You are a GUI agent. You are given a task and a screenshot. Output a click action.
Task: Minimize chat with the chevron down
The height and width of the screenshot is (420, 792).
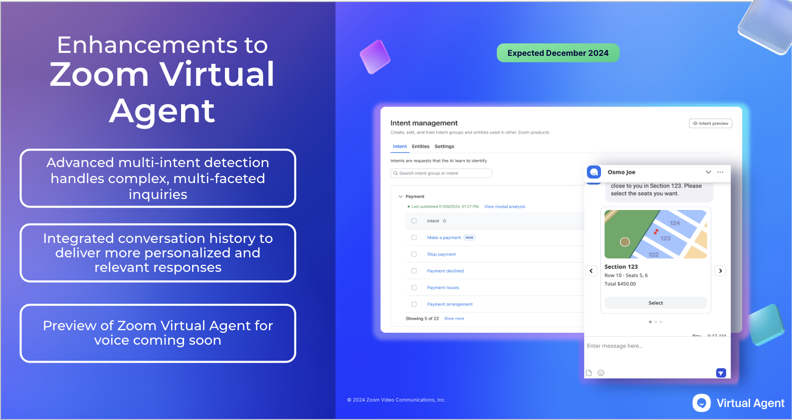[708, 172]
